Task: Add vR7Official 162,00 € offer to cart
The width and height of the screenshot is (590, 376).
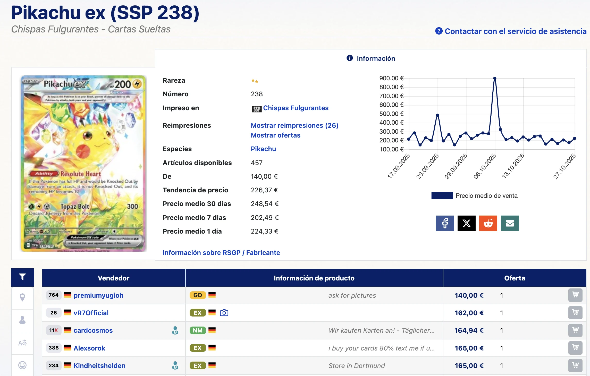Action: 575,313
